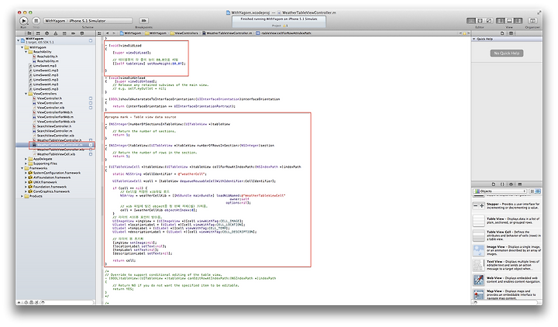Screen dimensions: 558x327
Task: Show the Code Snippet library
Action: (x=502, y=184)
